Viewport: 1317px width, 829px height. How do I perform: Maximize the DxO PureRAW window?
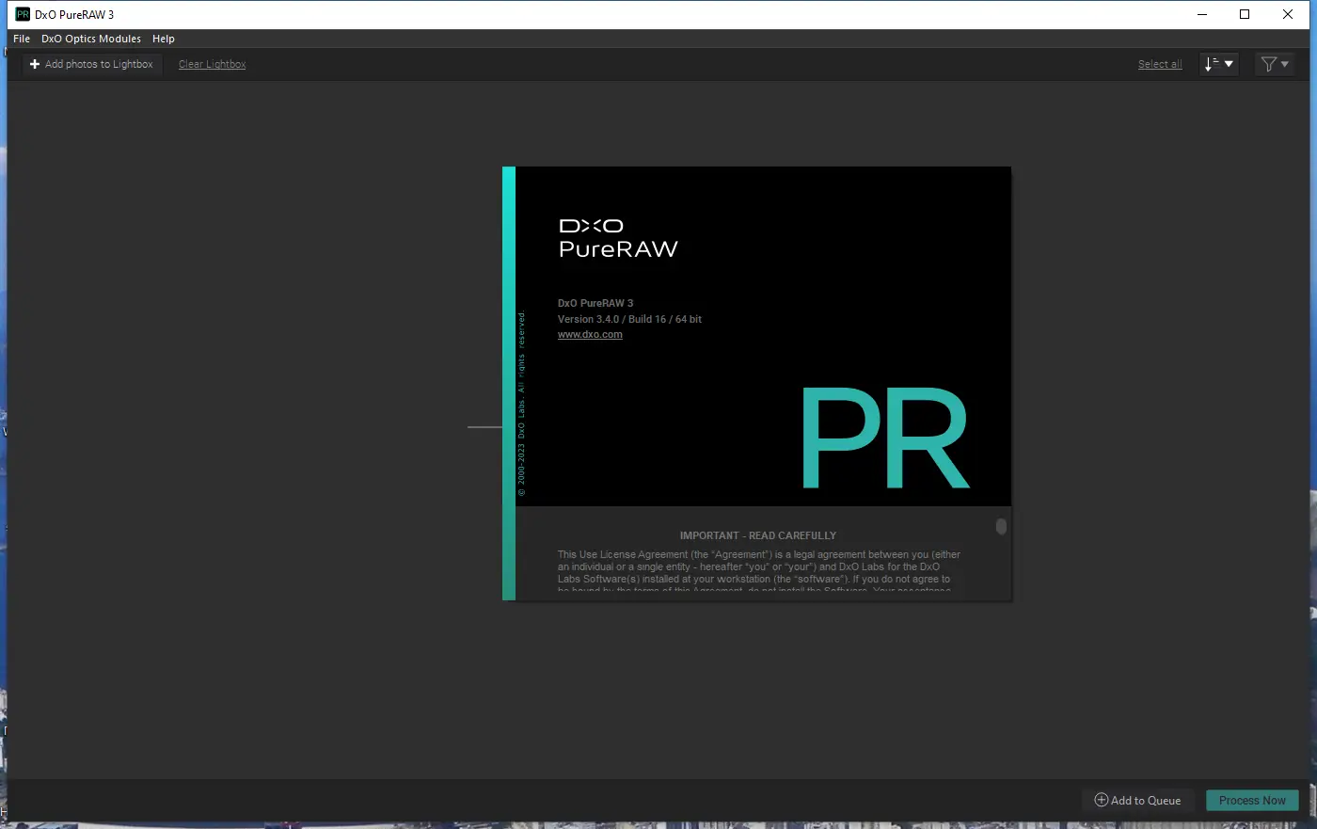point(1245,14)
